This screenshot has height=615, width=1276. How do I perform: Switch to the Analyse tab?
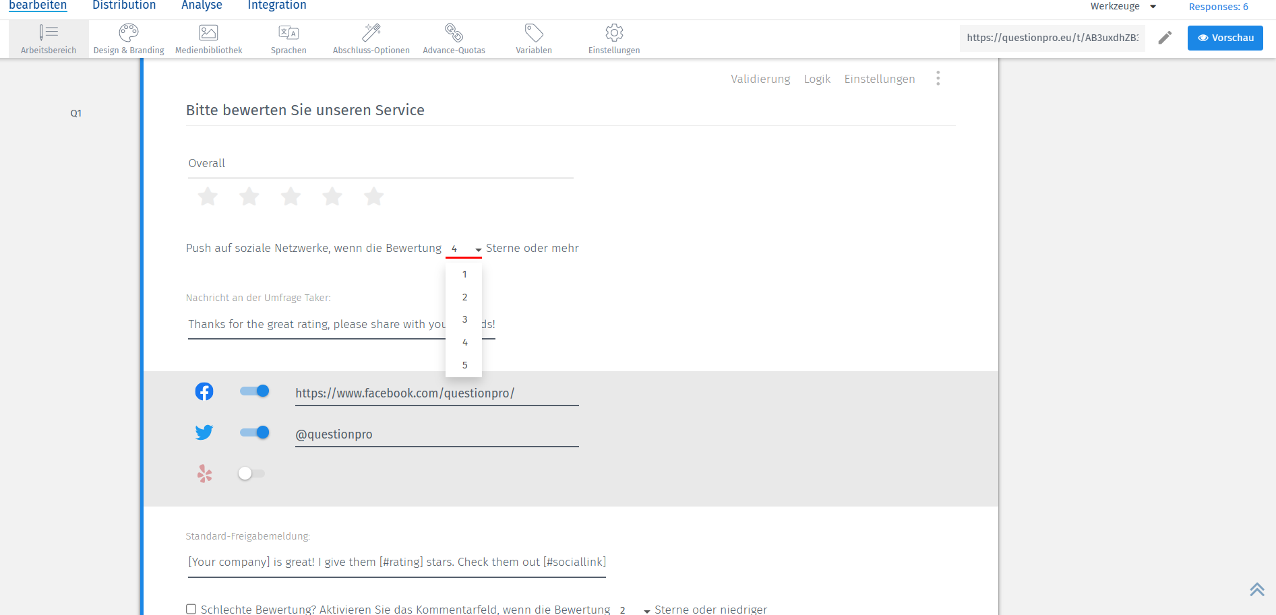pyautogui.click(x=202, y=5)
